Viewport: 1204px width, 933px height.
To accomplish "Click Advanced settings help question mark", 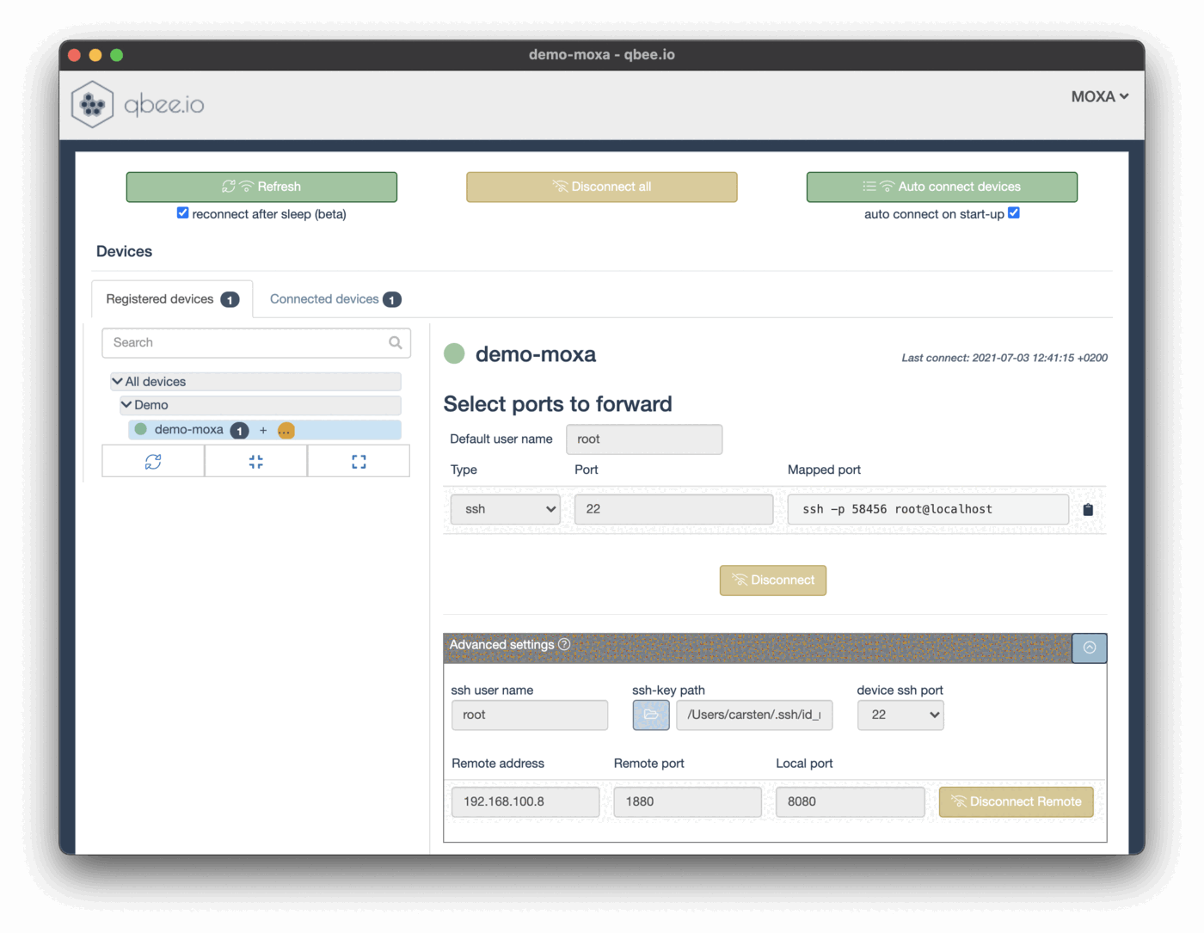I will coord(564,644).
